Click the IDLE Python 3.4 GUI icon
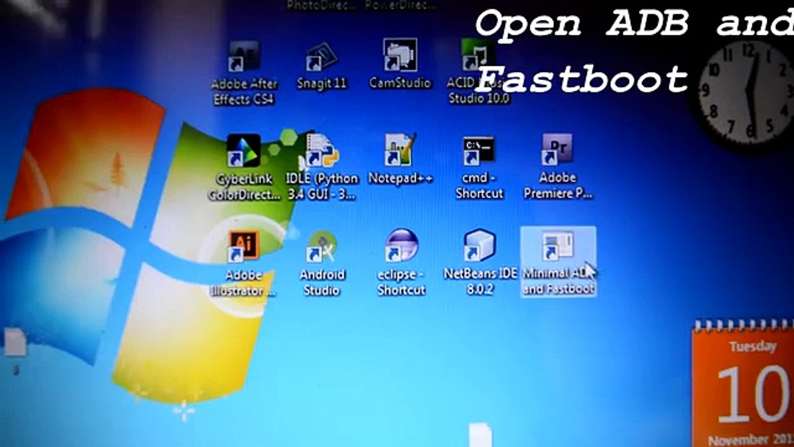The width and height of the screenshot is (794, 447). click(322, 168)
